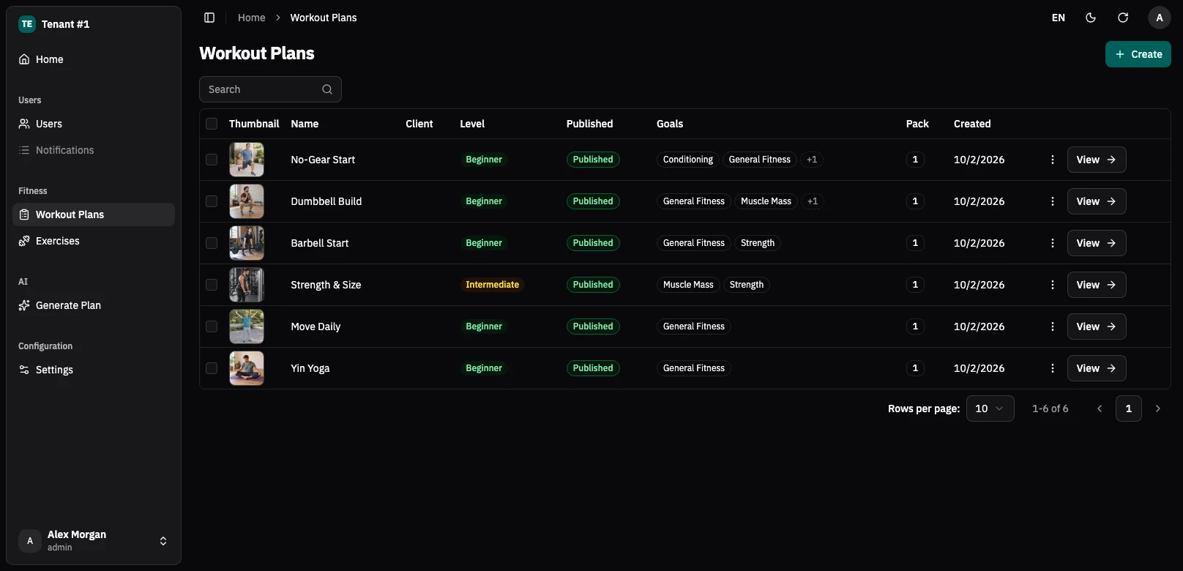Open row actions menu for Yin Yoga
Screen dimensions: 1183x571
click(1053, 368)
